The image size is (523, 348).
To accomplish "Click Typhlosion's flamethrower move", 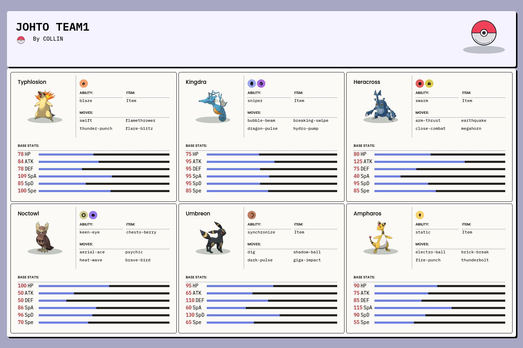I will [x=141, y=120].
